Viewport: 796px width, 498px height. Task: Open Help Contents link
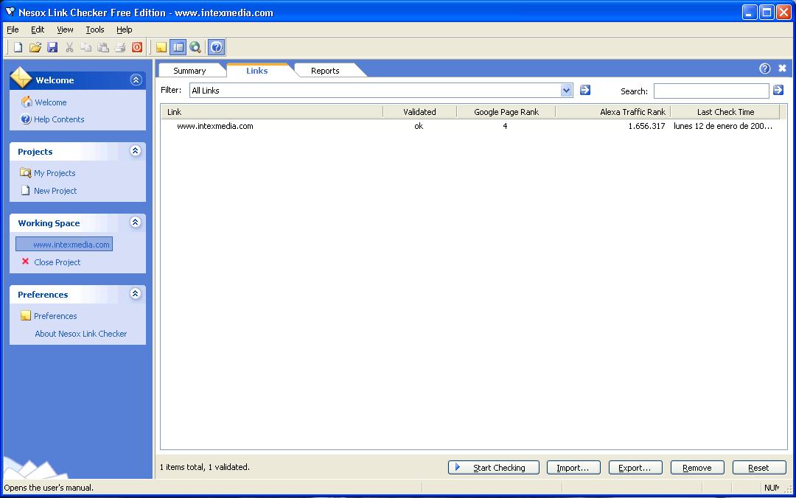(x=59, y=119)
